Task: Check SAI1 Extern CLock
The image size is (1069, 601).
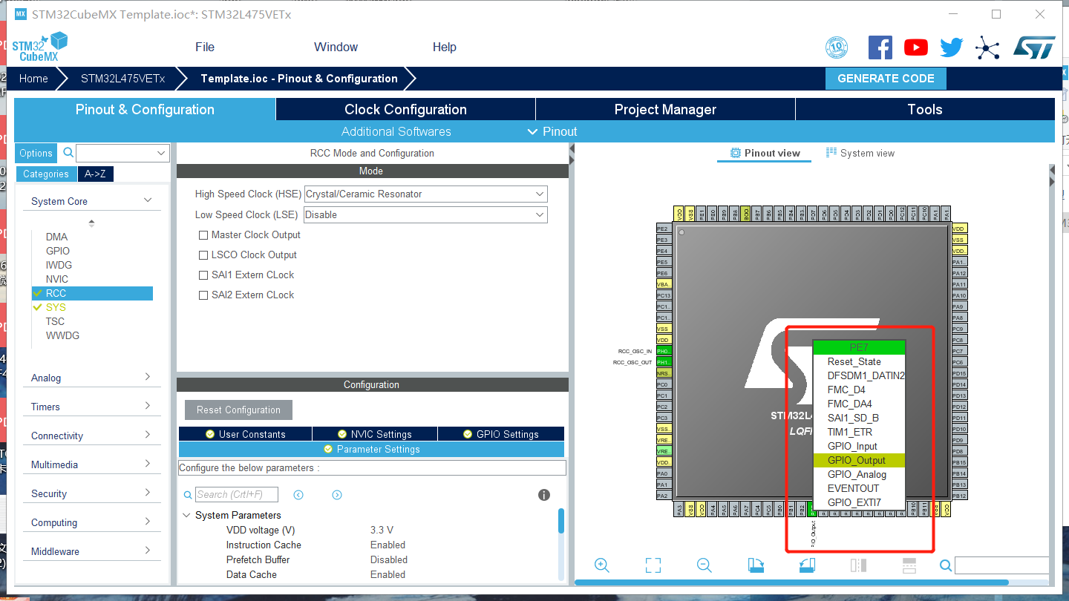Action: click(x=203, y=275)
